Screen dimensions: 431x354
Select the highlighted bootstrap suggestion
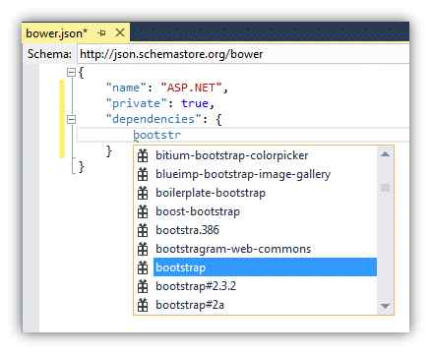click(265, 267)
